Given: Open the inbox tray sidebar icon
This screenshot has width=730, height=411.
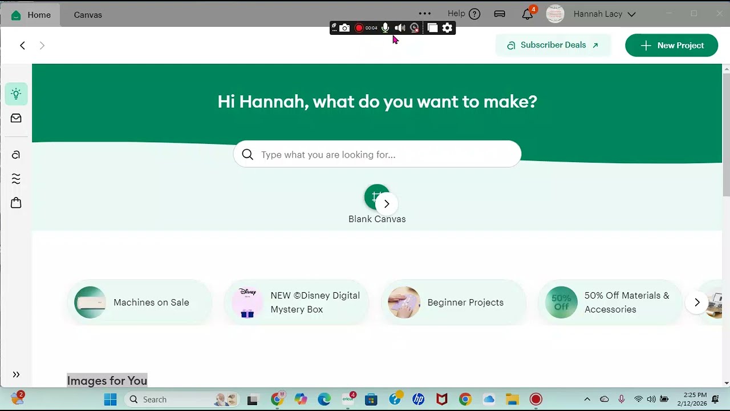Looking at the screenshot, I should (16, 118).
